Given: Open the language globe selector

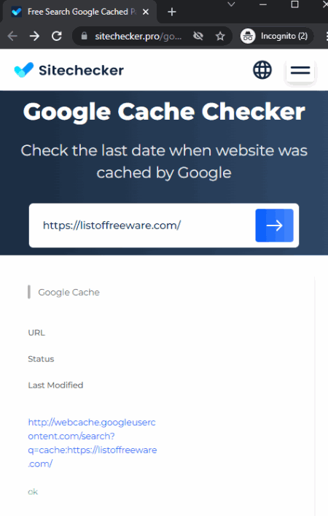Looking at the screenshot, I should pyautogui.click(x=262, y=70).
